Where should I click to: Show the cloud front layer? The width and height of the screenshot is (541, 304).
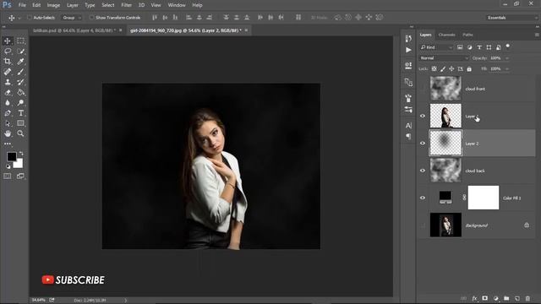click(x=423, y=89)
